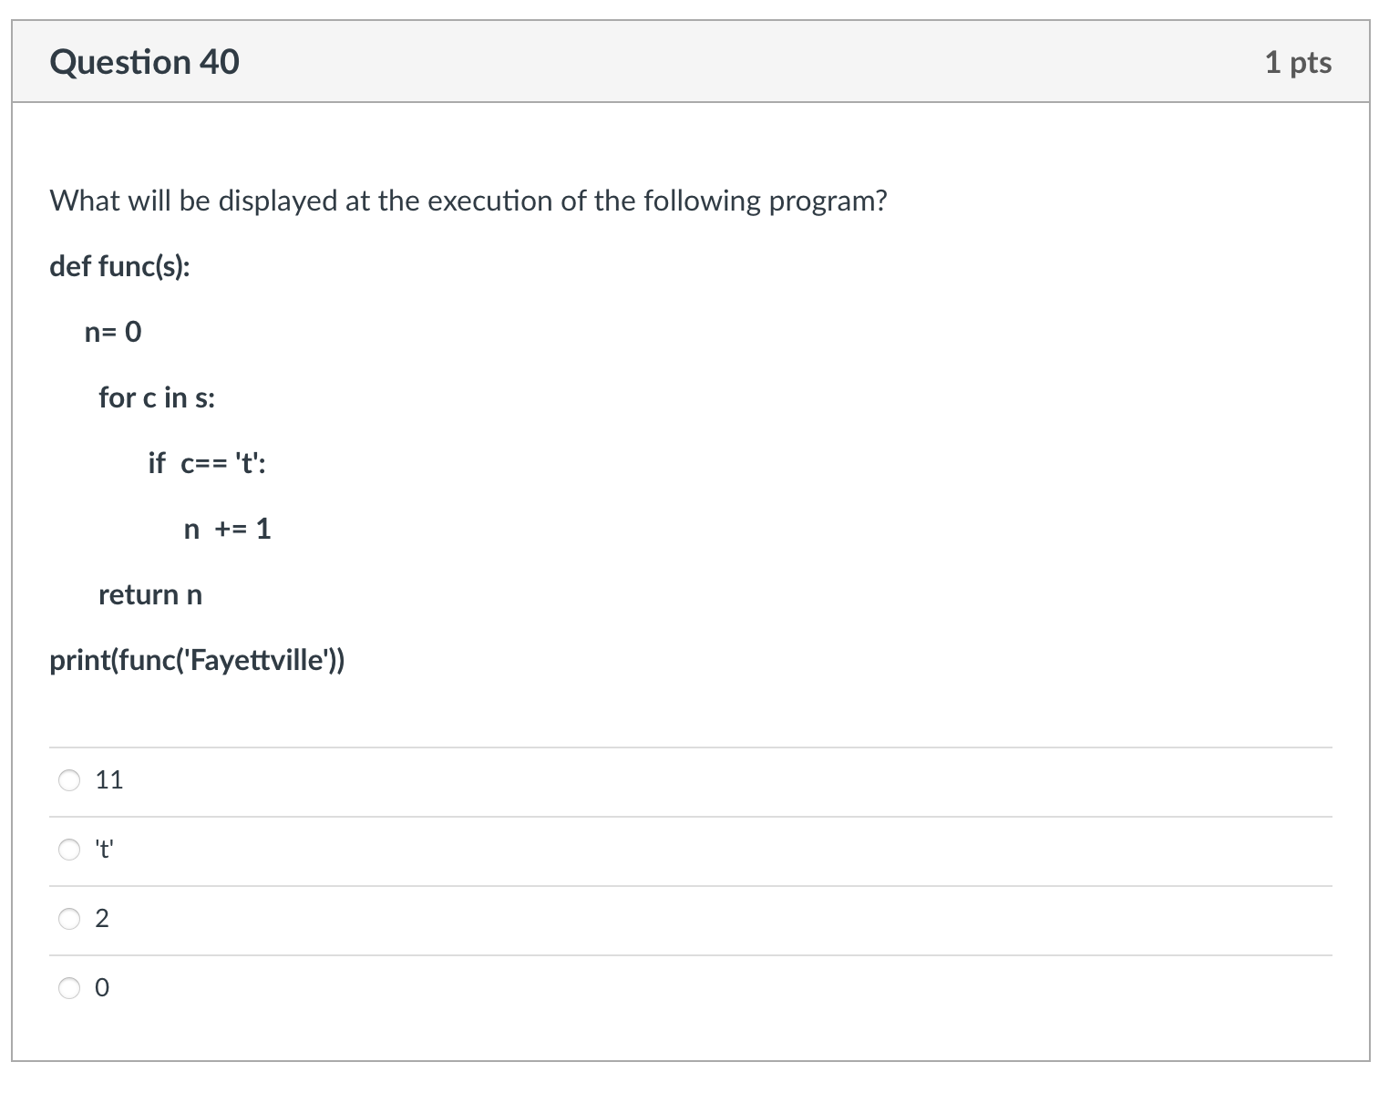Click the 1 pts label
1389x1103 pixels.
pyautogui.click(x=1298, y=61)
